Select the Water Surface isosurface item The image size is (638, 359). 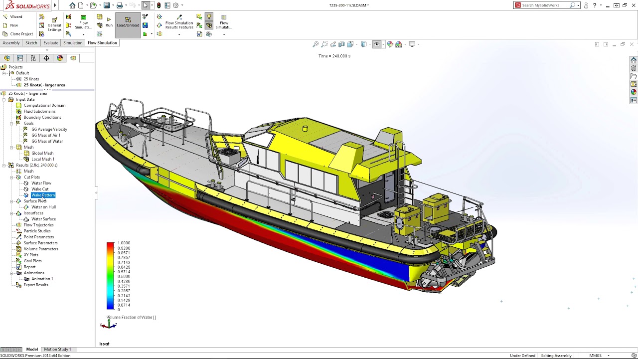43,219
